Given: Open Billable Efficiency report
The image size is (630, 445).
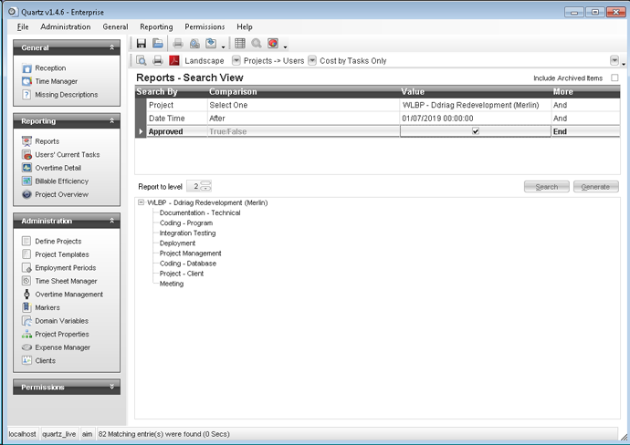Looking at the screenshot, I should 62,181.
